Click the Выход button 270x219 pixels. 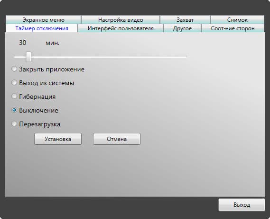pyautogui.click(x=242, y=205)
